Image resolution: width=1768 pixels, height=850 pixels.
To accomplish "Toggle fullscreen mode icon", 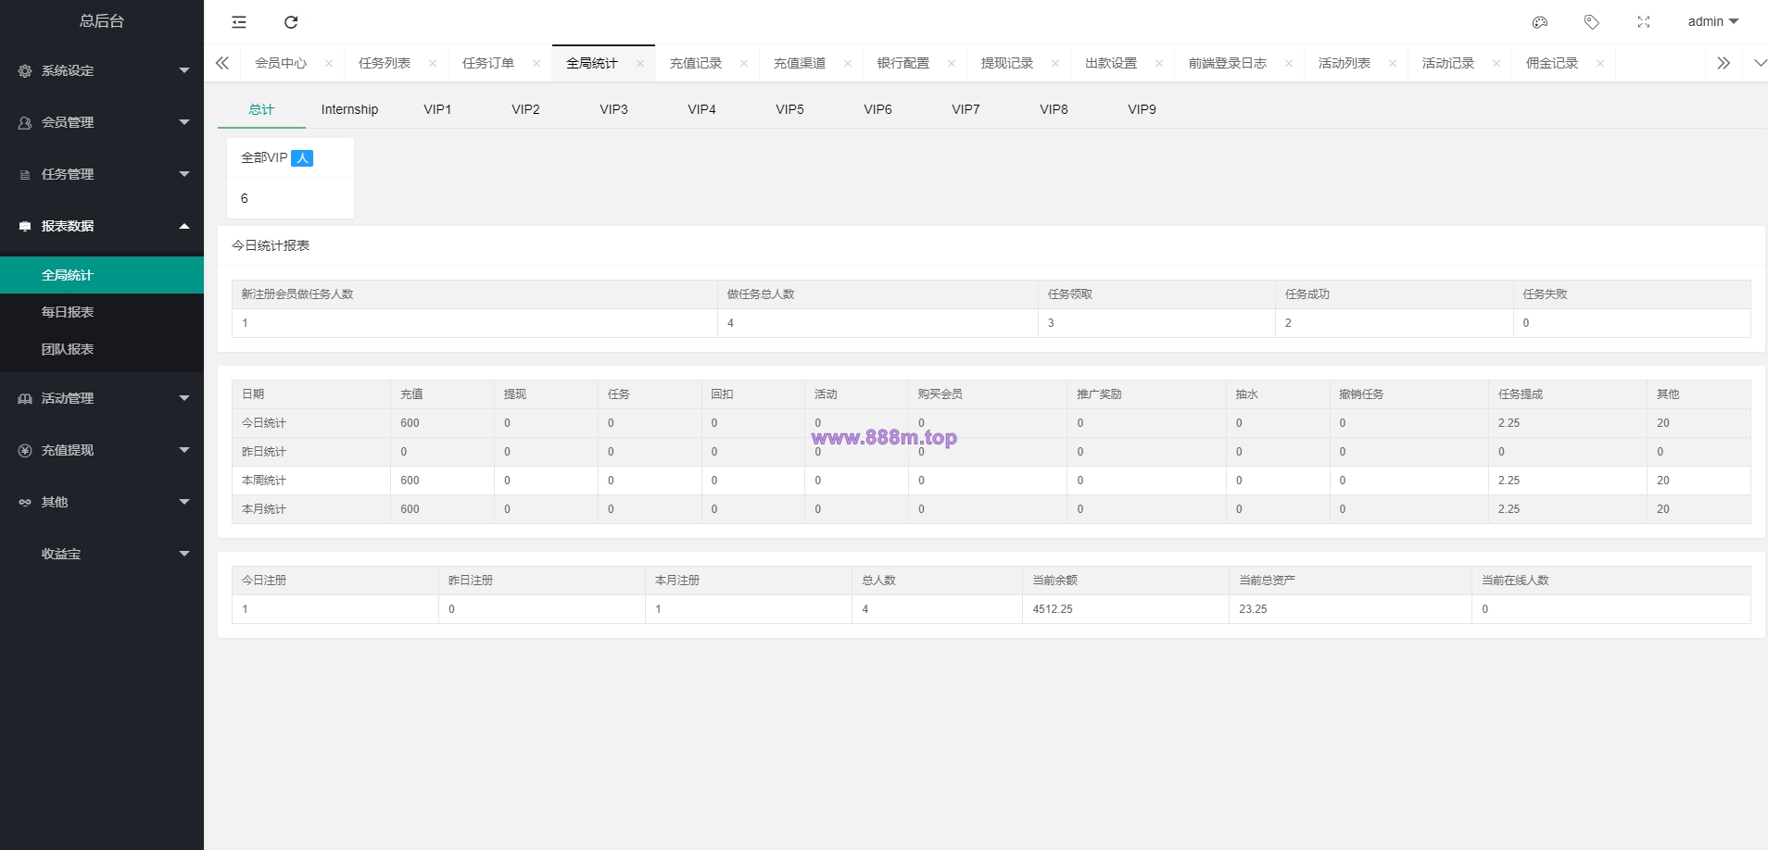I will (1644, 22).
